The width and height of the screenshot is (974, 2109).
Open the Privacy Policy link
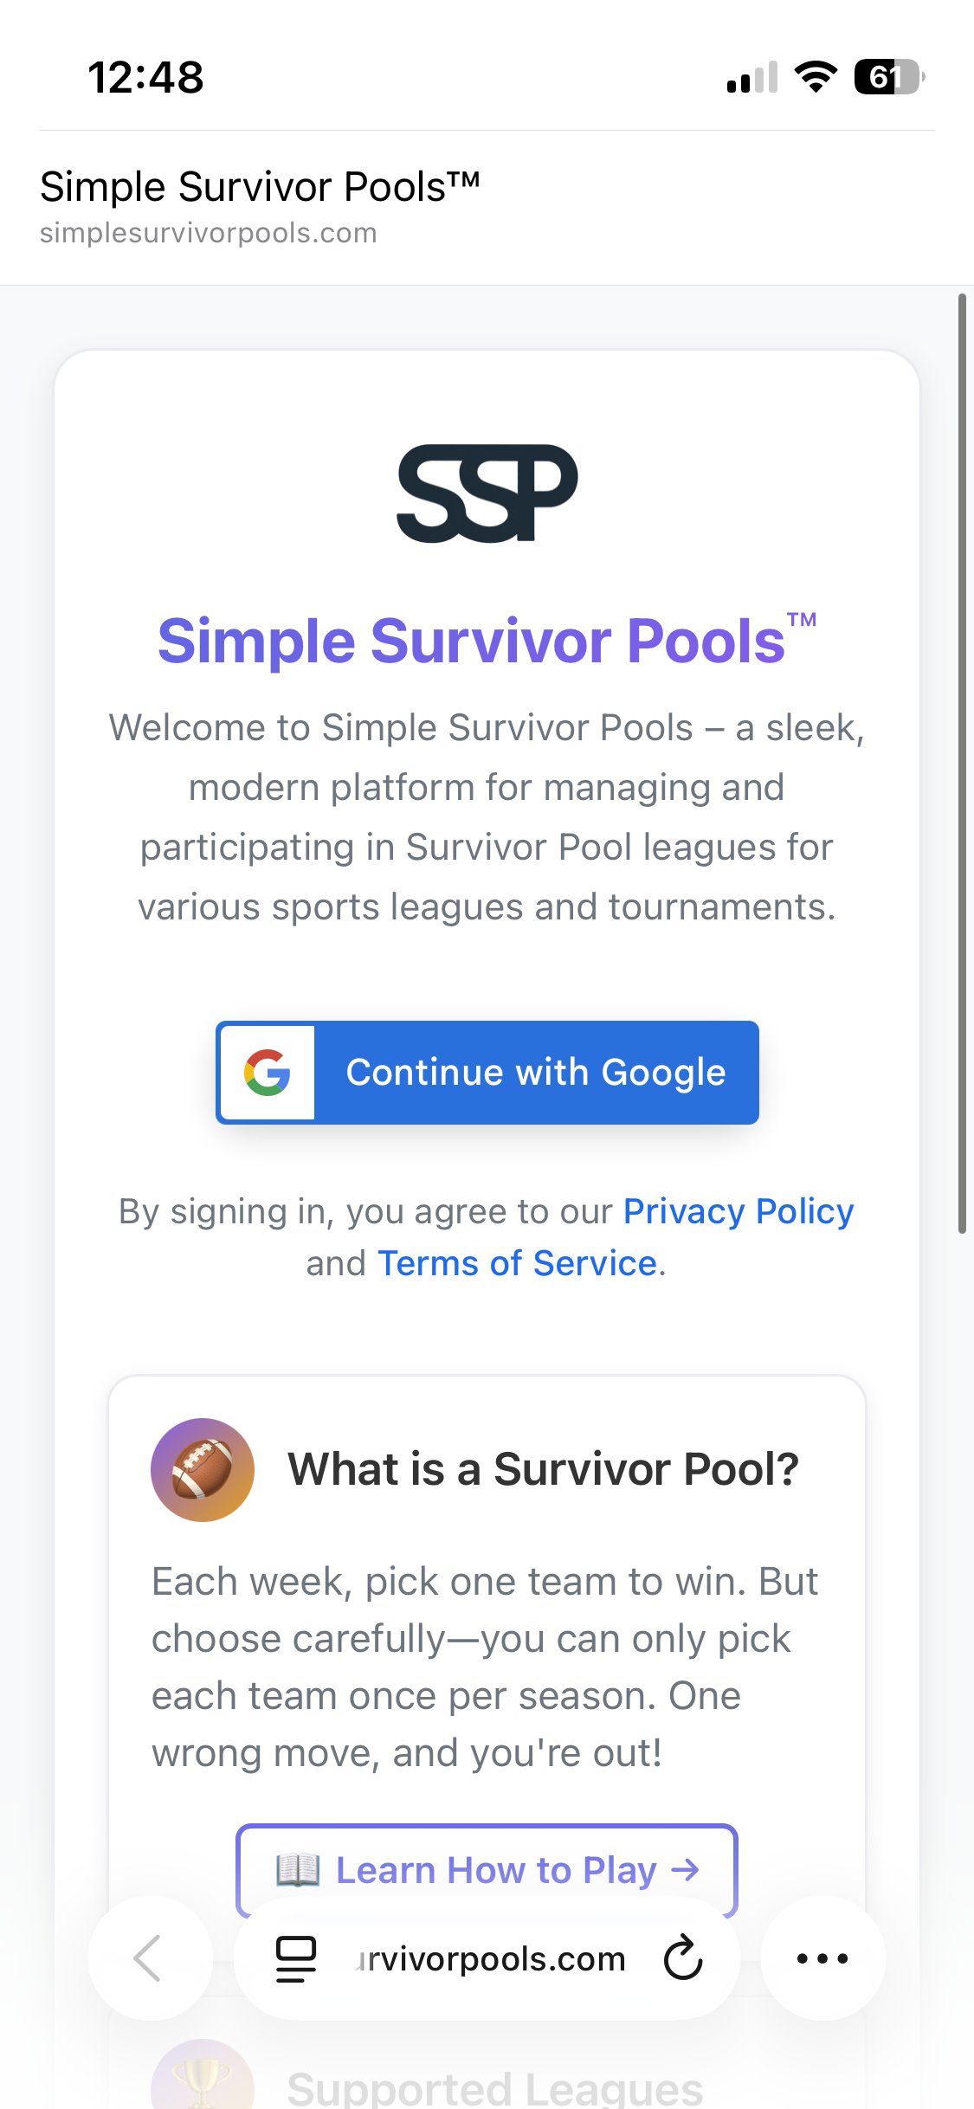739,1211
